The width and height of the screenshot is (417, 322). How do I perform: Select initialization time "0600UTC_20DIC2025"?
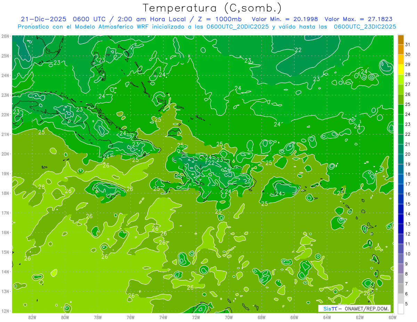click(238, 27)
